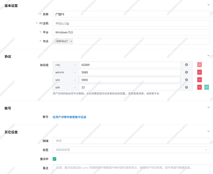Add a new protocol with plus button
The width and height of the screenshot is (213, 174).
click(x=207, y=87)
